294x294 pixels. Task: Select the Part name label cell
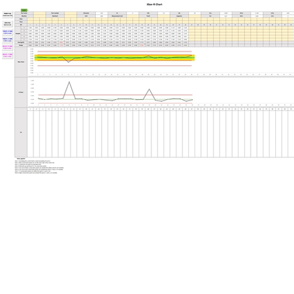24,13
